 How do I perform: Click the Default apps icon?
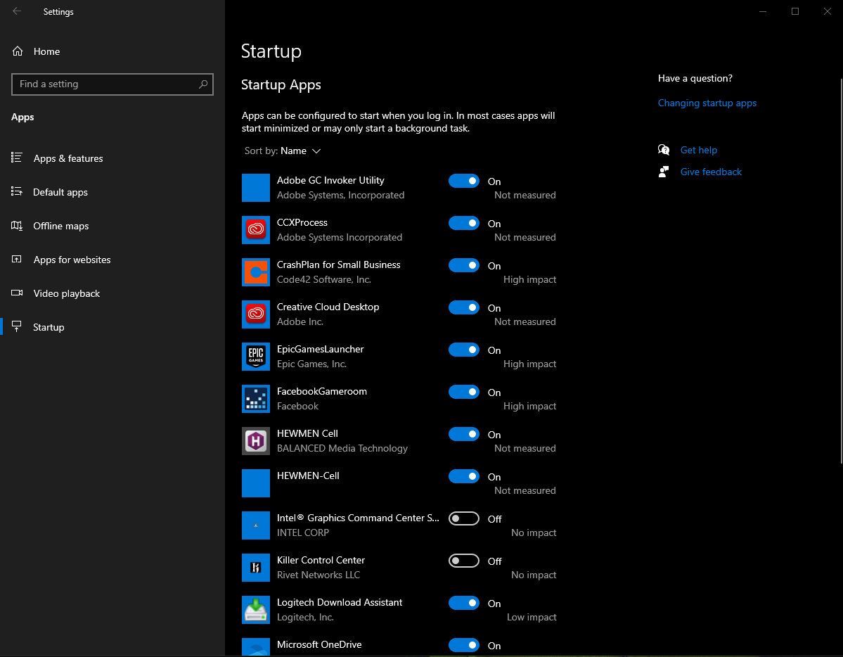coord(17,191)
